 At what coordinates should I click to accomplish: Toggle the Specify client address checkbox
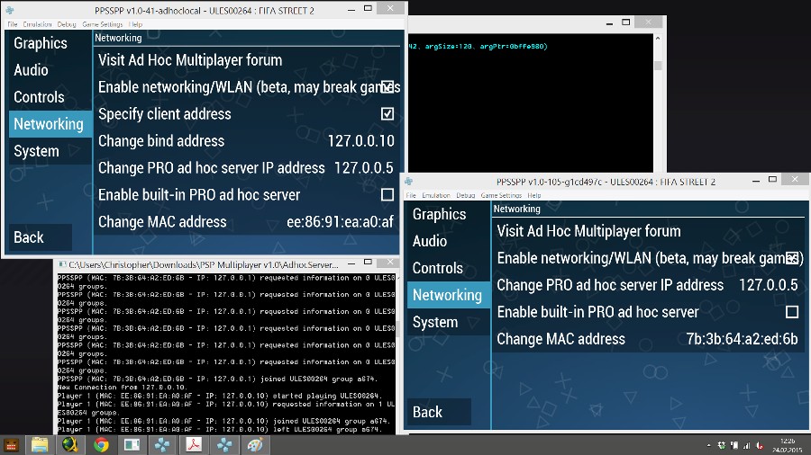pos(387,114)
